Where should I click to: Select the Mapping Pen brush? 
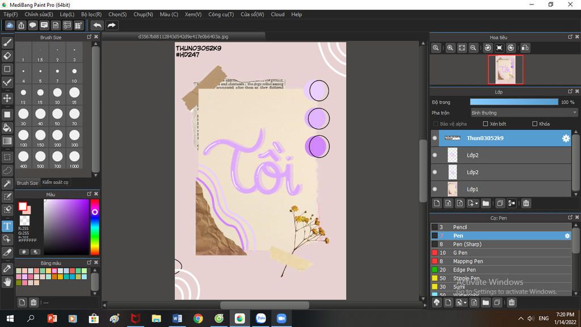(x=501, y=261)
